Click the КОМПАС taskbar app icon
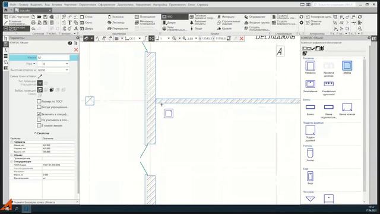This screenshot has height=214, width=380. click(x=26, y=209)
